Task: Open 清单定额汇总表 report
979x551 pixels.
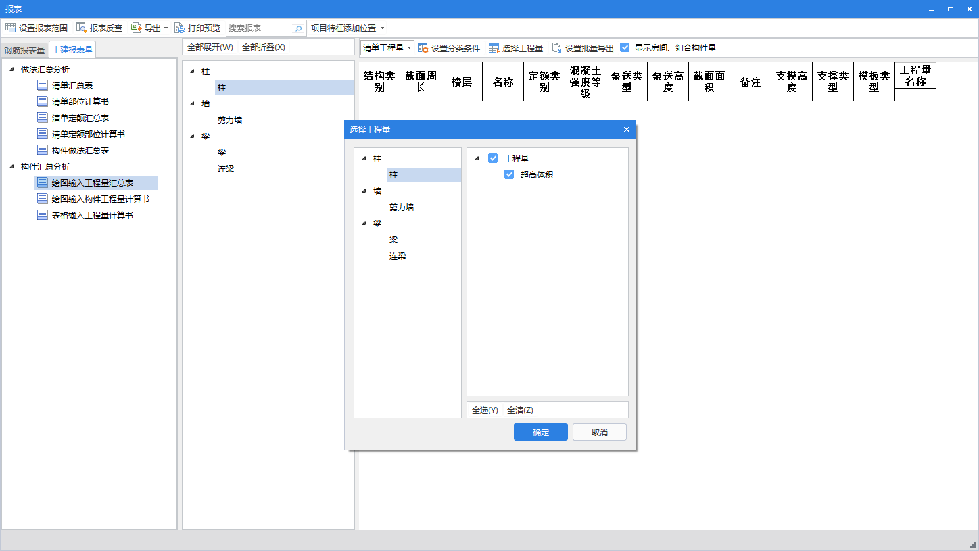Action: point(80,118)
